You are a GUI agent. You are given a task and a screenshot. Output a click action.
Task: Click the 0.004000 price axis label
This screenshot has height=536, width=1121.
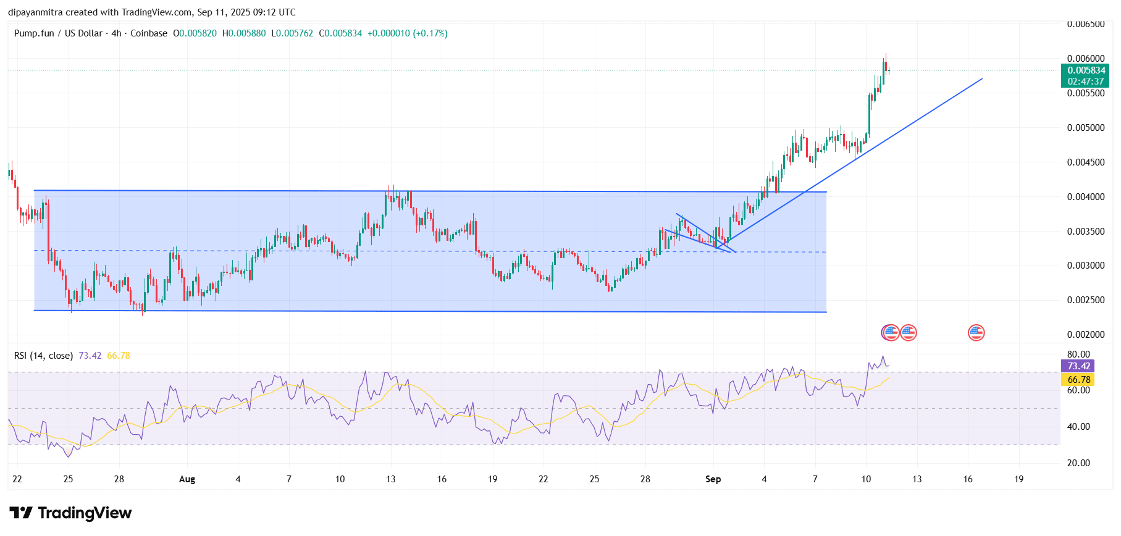(x=1085, y=197)
